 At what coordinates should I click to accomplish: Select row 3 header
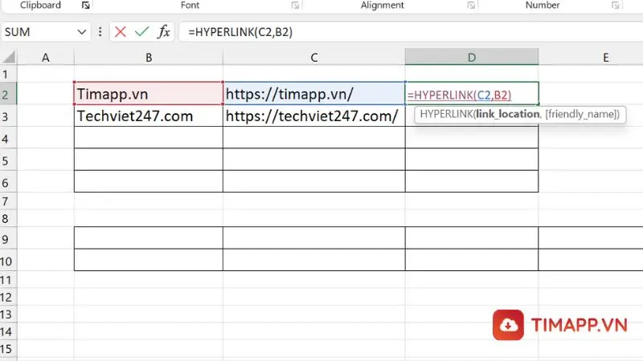[8, 116]
